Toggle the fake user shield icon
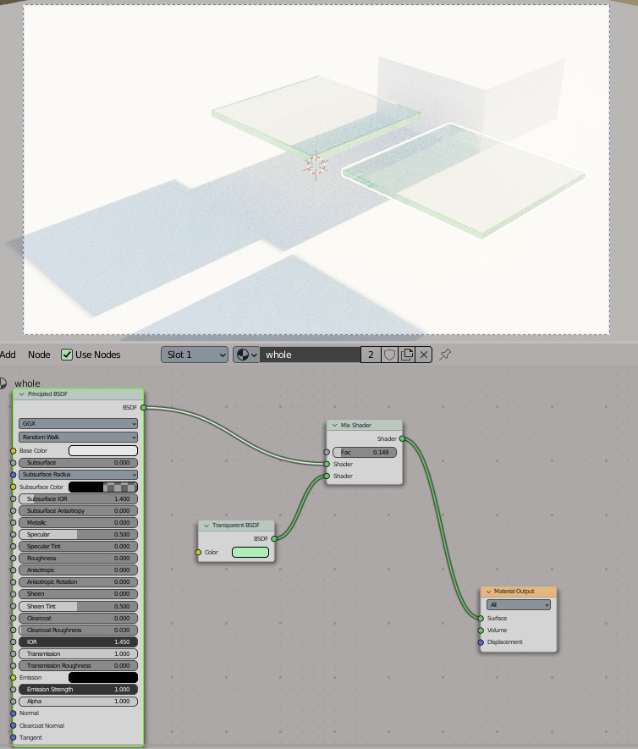Screen dimensions: 638x749 coord(390,355)
